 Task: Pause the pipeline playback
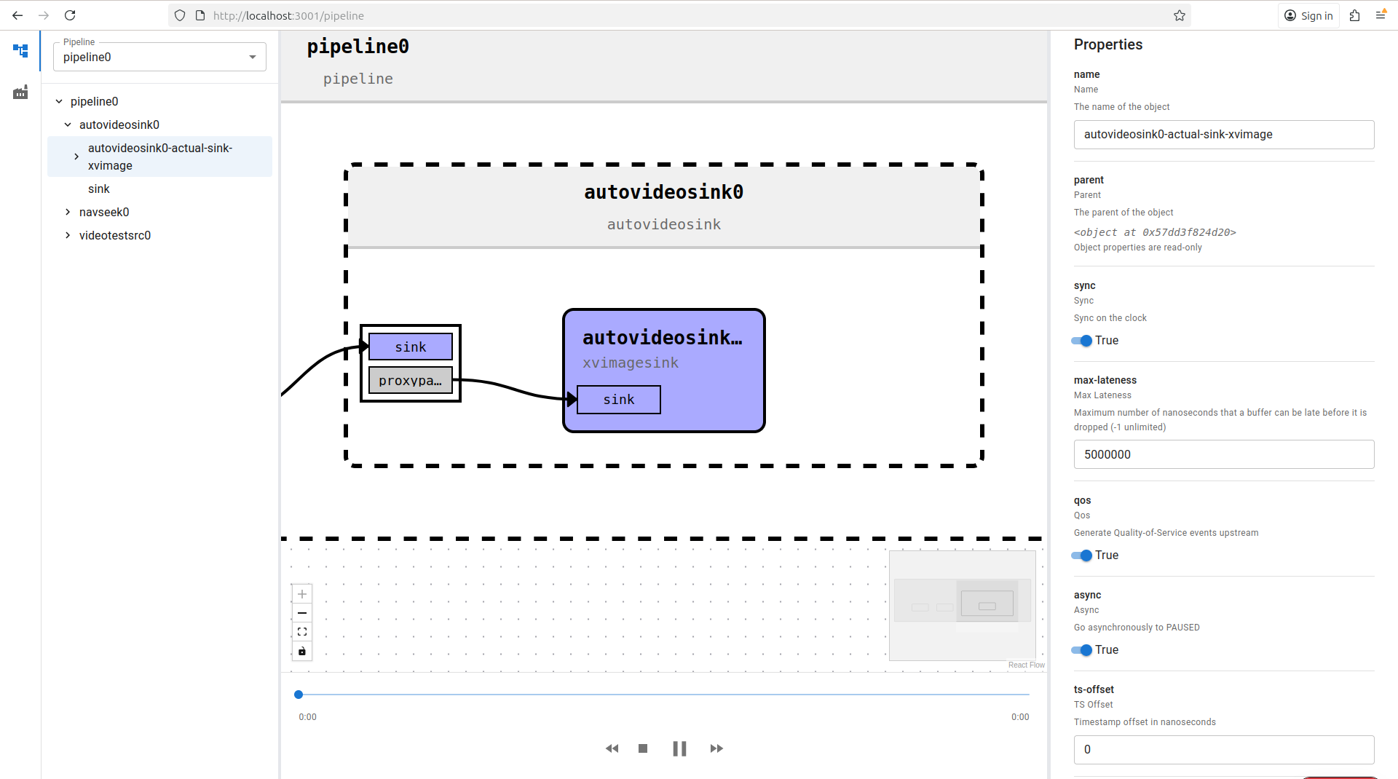679,748
